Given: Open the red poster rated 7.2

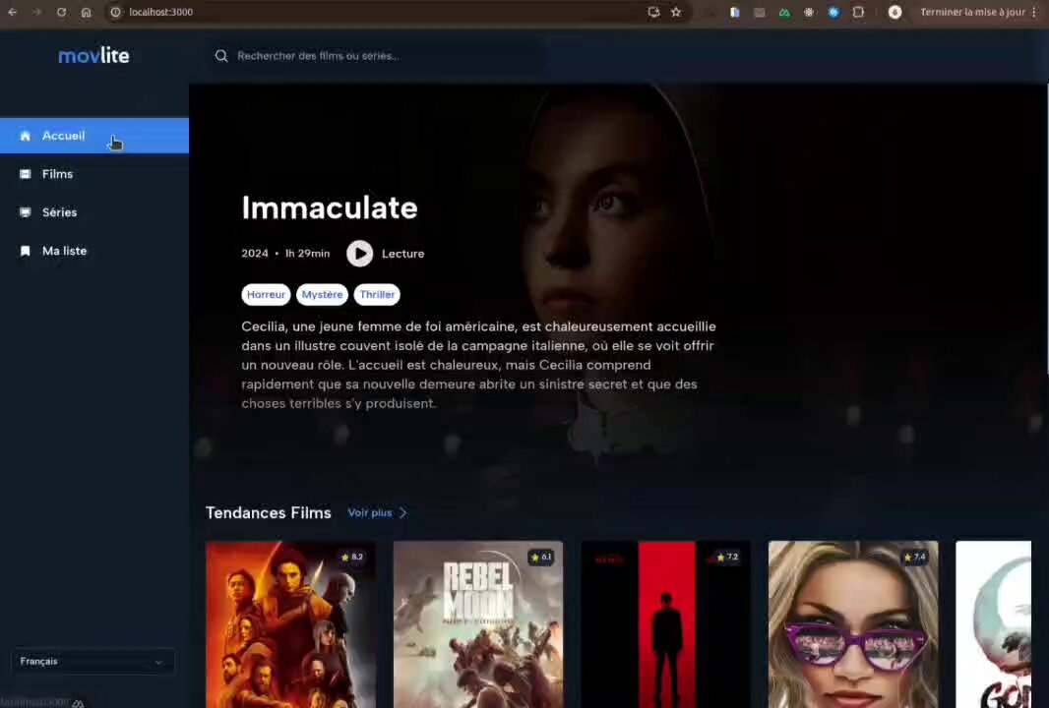Looking at the screenshot, I should point(665,624).
